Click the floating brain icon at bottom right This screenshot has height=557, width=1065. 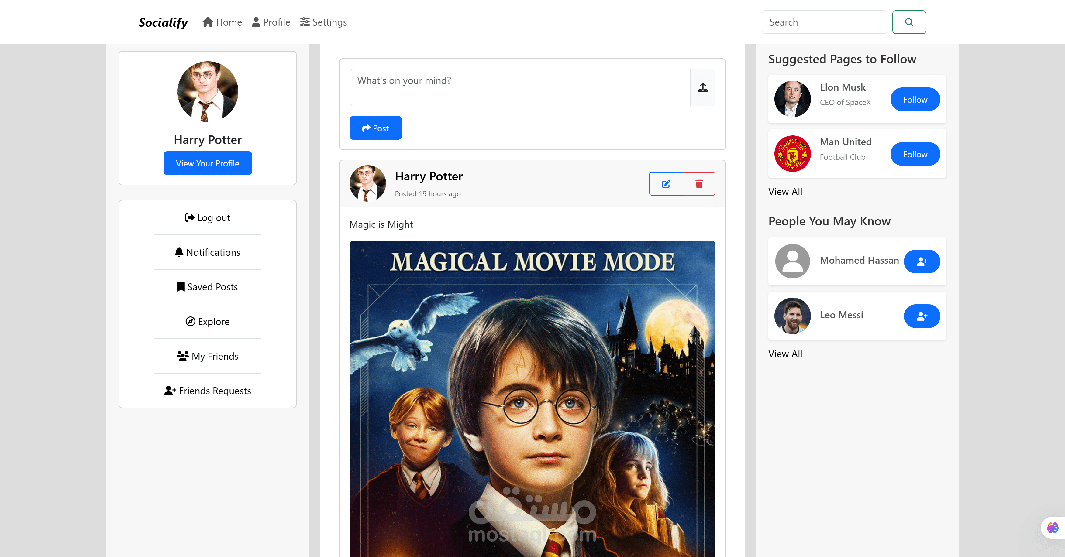[x=1052, y=528]
